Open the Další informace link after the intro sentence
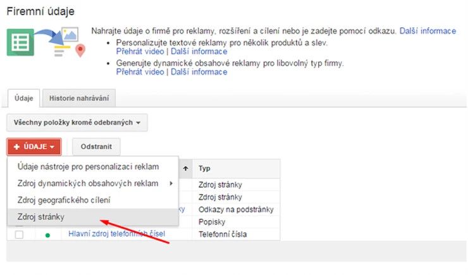The width and height of the screenshot is (468, 275). (428, 31)
